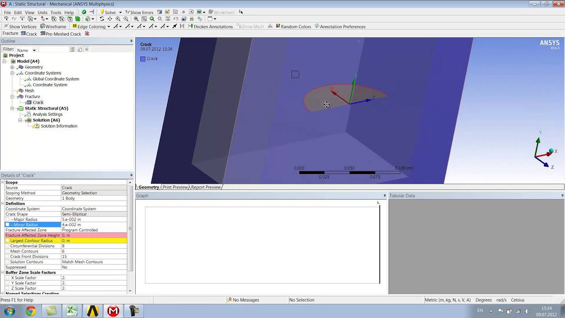Click the Fracture Affected Zone value
The image size is (565, 318).
pos(94,230)
